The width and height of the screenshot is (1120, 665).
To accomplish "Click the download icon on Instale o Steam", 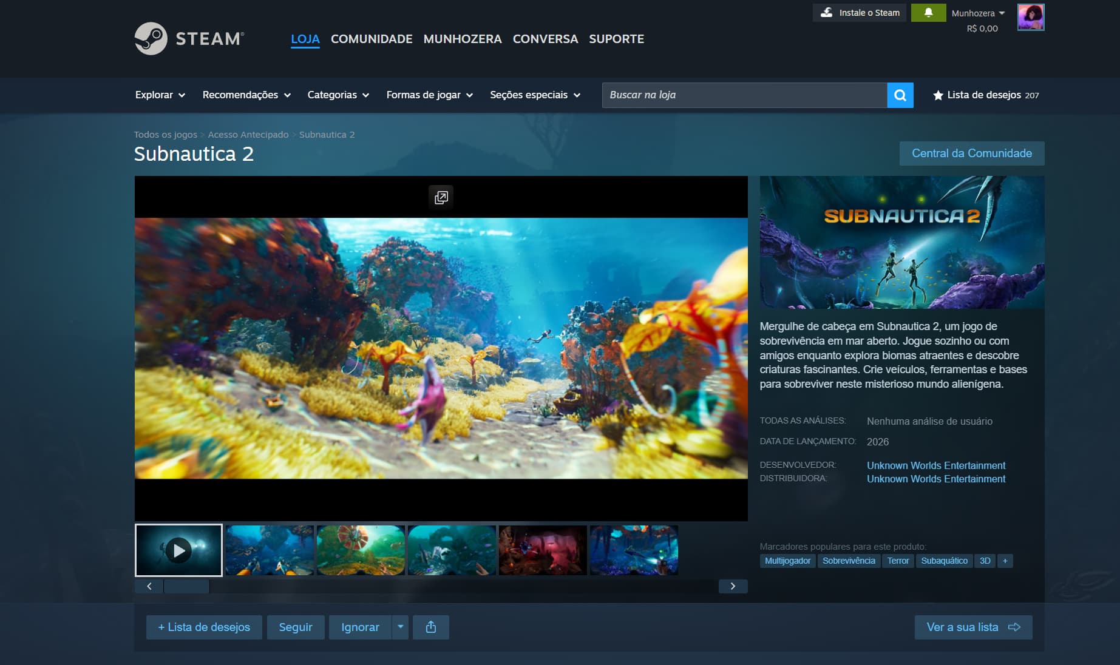I will tap(827, 12).
